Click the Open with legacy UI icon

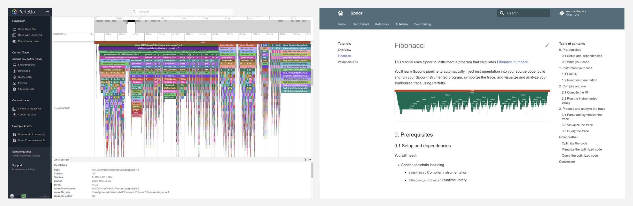pyautogui.click(x=14, y=35)
